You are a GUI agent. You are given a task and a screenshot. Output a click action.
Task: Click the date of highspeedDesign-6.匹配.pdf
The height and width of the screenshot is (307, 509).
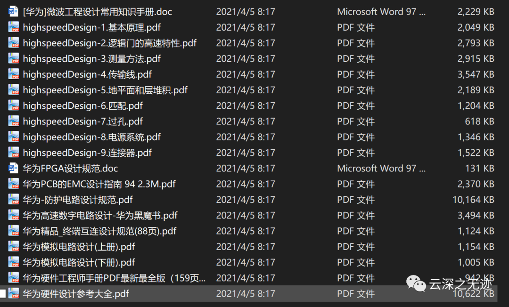point(246,105)
